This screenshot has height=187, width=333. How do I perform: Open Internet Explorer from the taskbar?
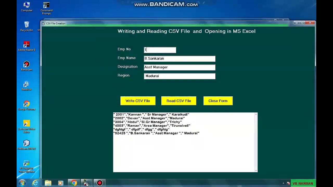pyautogui.click(x=35, y=183)
